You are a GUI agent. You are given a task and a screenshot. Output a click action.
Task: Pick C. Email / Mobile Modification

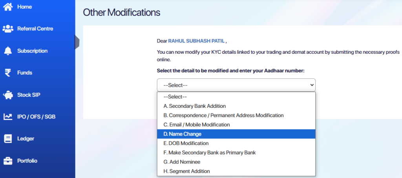(x=196, y=125)
